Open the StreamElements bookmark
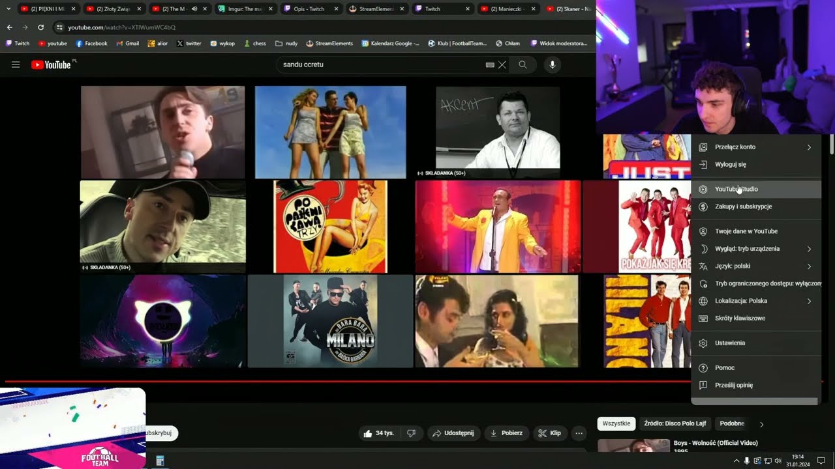 click(329, 44)
